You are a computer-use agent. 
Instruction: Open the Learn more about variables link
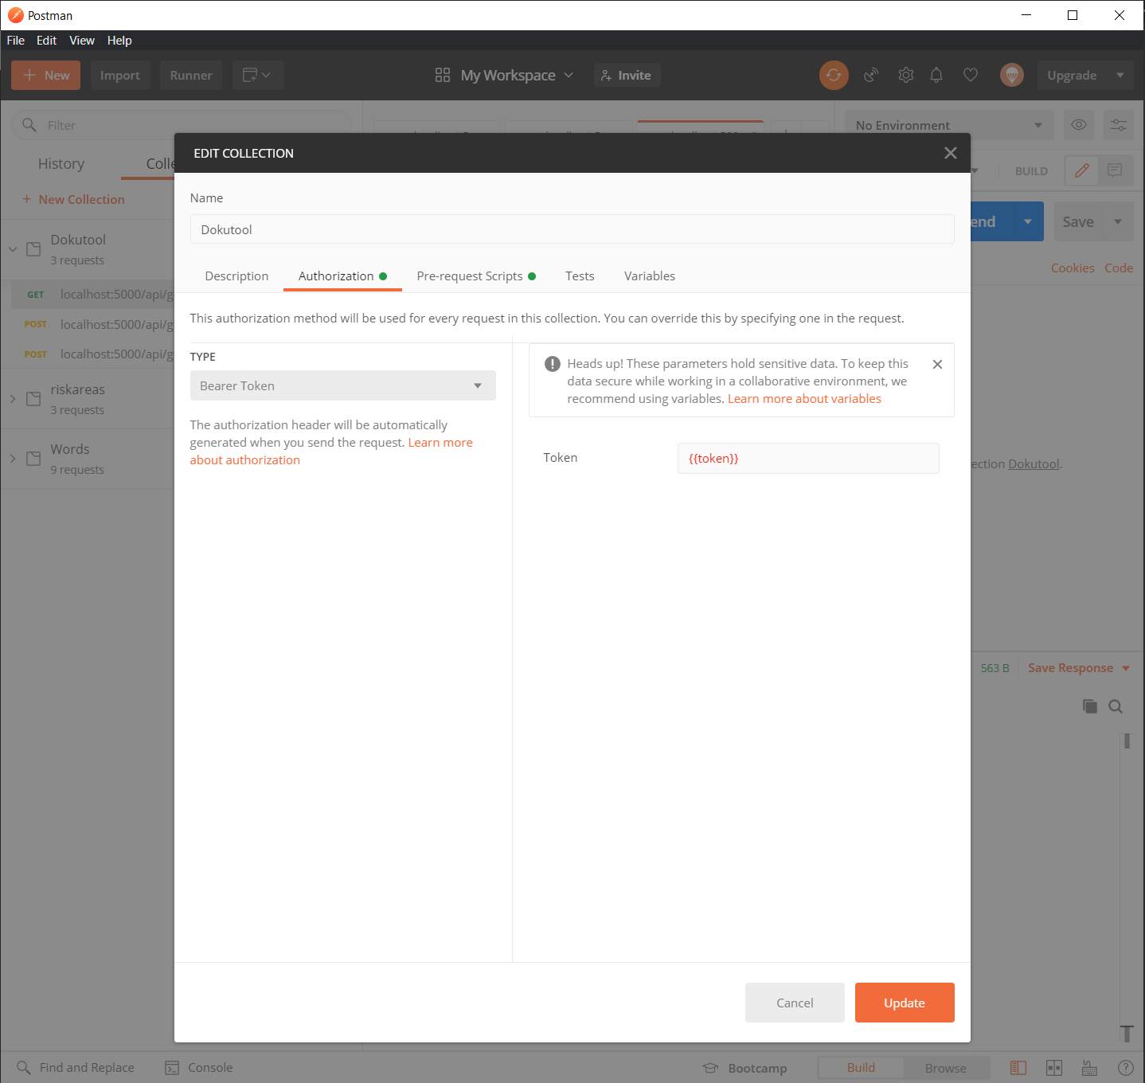pos(803,398)
